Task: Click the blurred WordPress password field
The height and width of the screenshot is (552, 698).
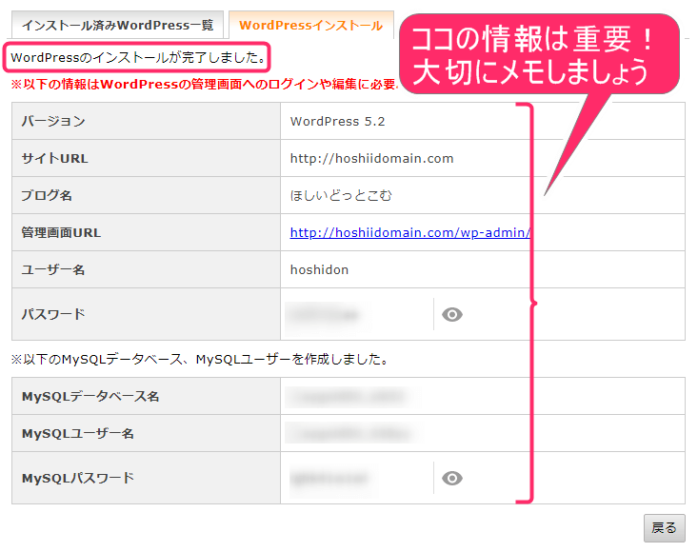Action: (329, 314)
